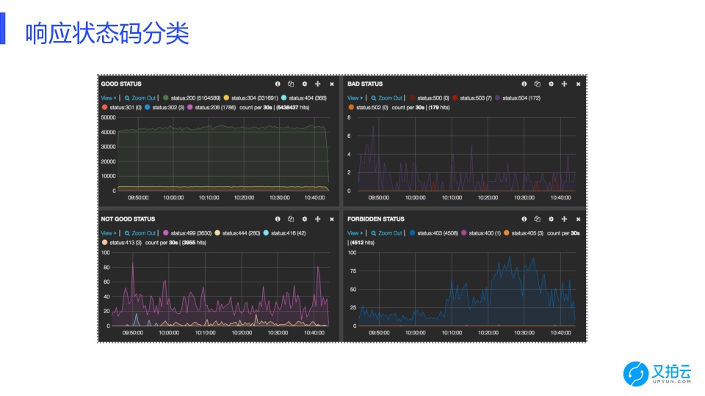Toggle status:302 series in legend
Viewport: 705px width, 396px height.
(164, 107)
